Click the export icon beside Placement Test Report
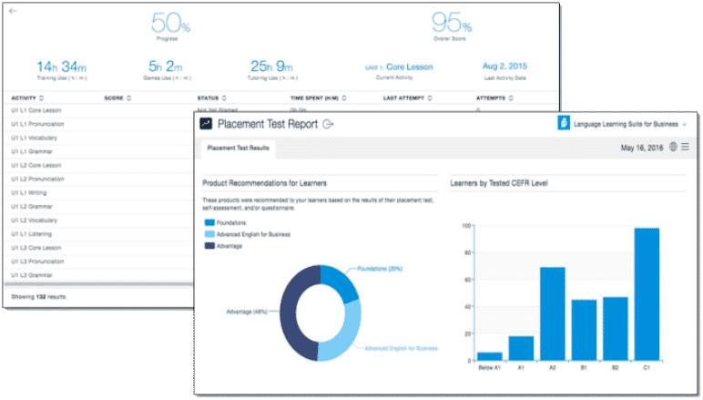The image size is (703, 400). click(329, 124)
